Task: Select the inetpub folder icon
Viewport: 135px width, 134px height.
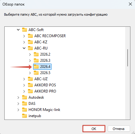Action: pyautogui.click(x=25, y=116)
